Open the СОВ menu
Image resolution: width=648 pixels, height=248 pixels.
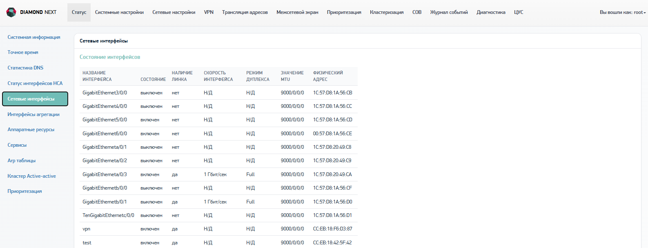pos(417,12)
